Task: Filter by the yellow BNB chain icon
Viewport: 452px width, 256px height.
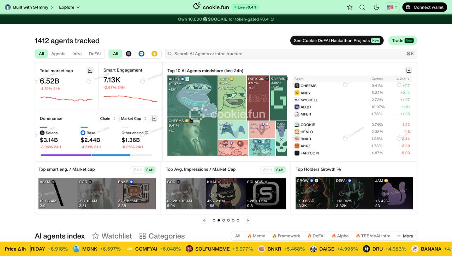Action: click(x=154, y=54)
